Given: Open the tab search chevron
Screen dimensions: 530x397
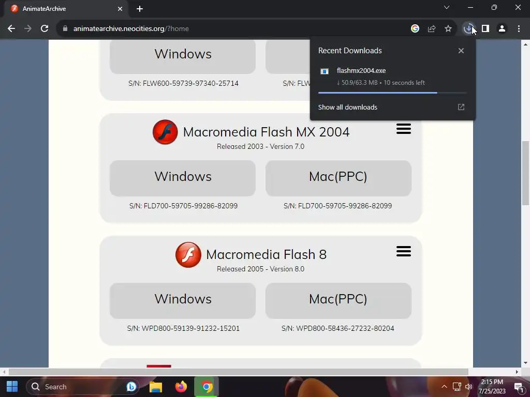Looking at the screenshot, I should point(447,7).
